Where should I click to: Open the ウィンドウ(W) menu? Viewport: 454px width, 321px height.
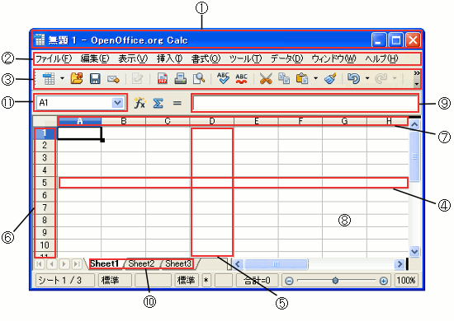tap(333, 59)
